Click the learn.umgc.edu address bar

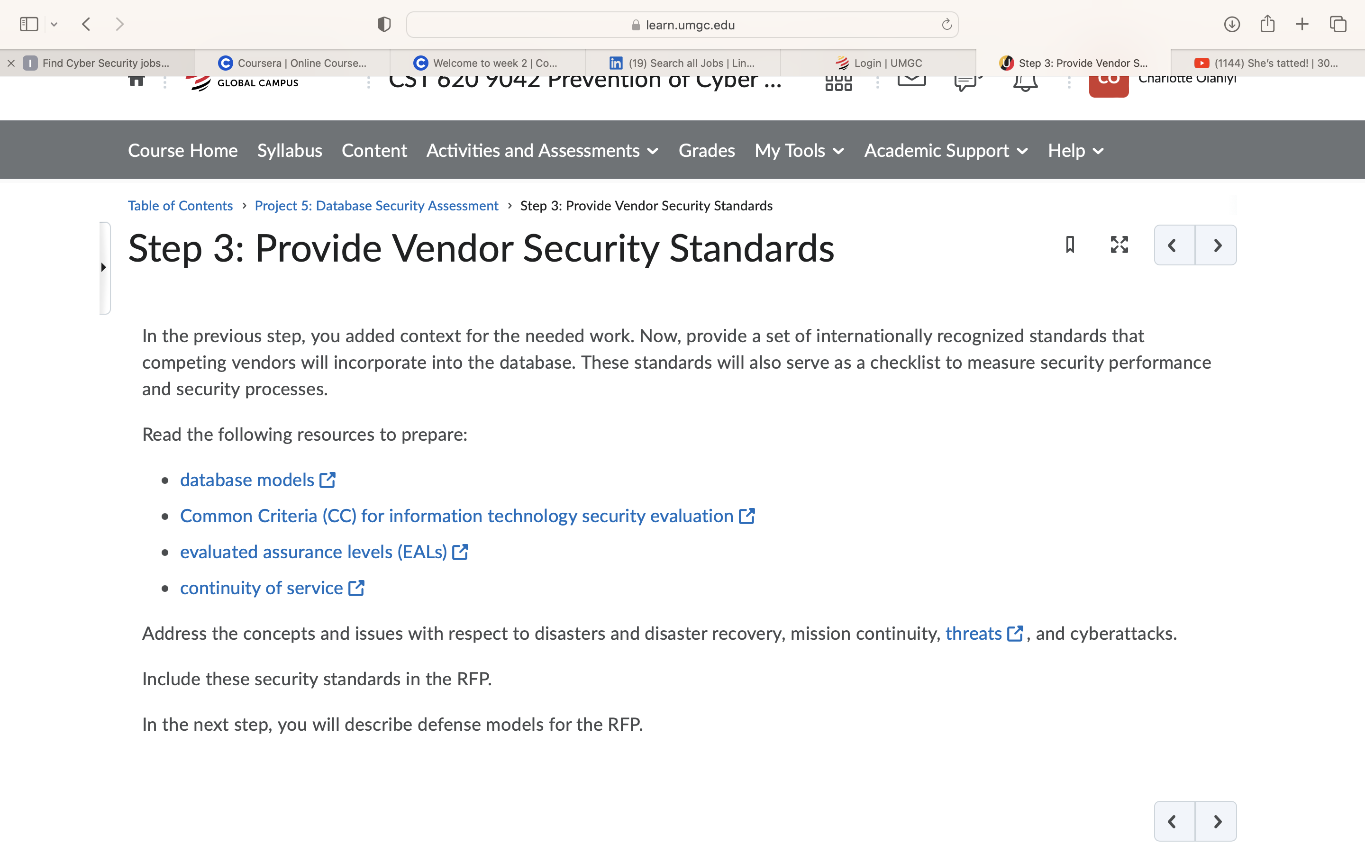(x=682, y=25)
